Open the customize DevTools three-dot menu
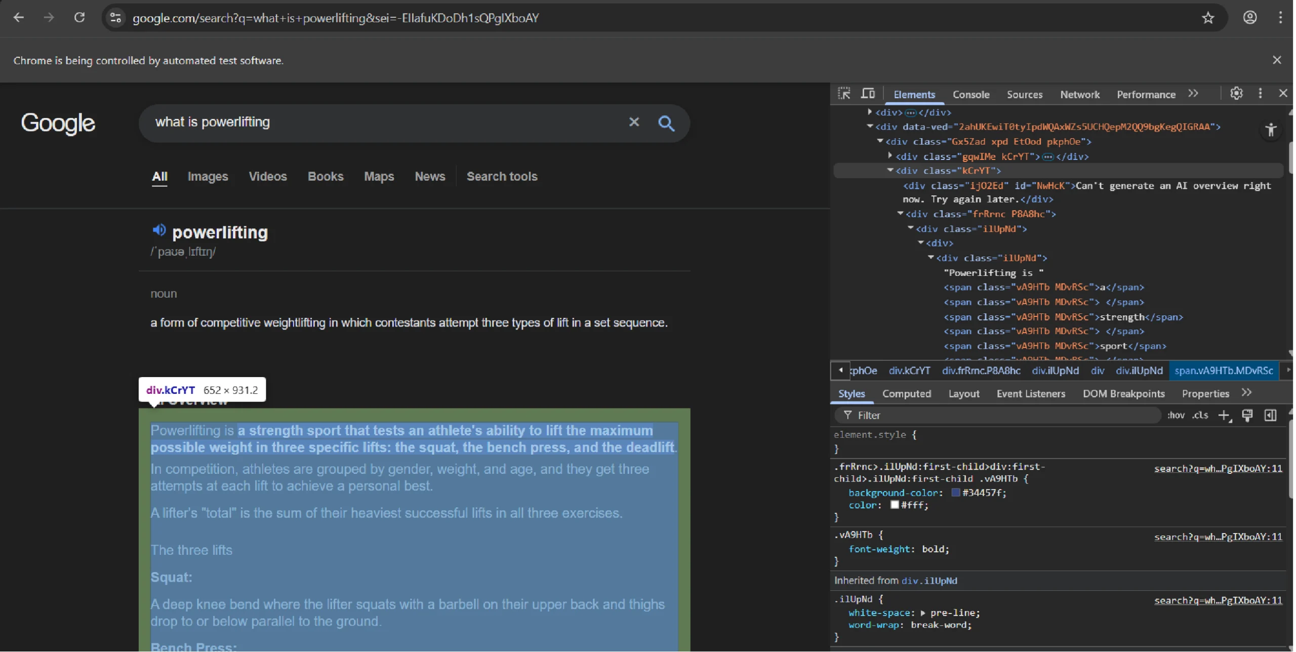Screen dimensions: 1296x652 [1260, 93]
